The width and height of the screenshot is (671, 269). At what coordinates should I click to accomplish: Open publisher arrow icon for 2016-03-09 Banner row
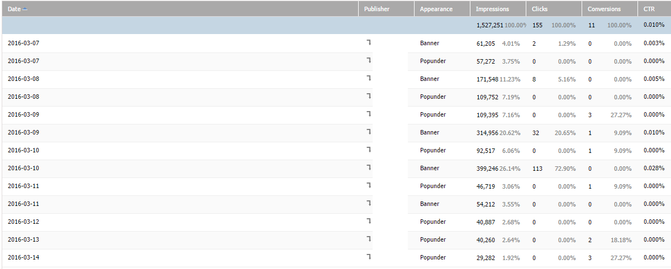(x=369, y=132)
